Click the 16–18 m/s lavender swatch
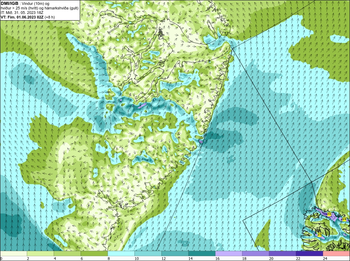The height and width of the screenshot is (261, 350). click(x=229, y=254)
